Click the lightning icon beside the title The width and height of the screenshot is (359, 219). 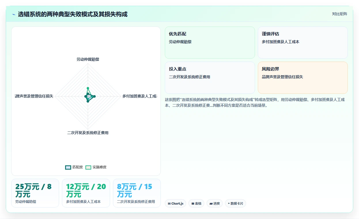pos(14,14)
